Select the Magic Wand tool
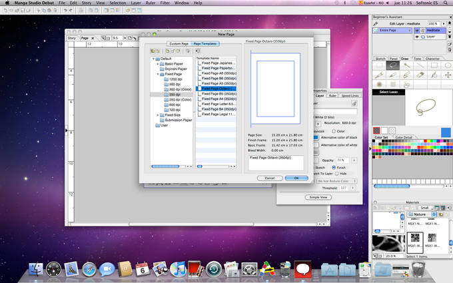 pyautogui.click(x=406, y=65)
